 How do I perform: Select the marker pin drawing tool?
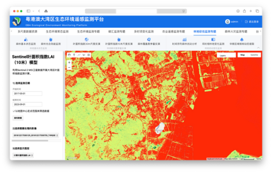click(x=74, y=55)
